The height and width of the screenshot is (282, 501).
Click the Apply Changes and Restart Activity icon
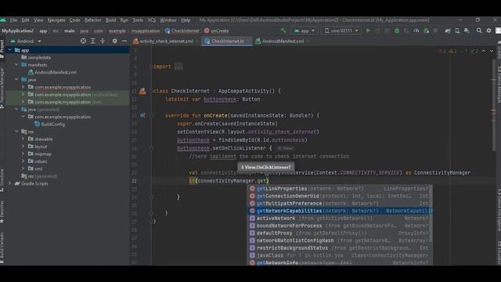coord(377,31)
